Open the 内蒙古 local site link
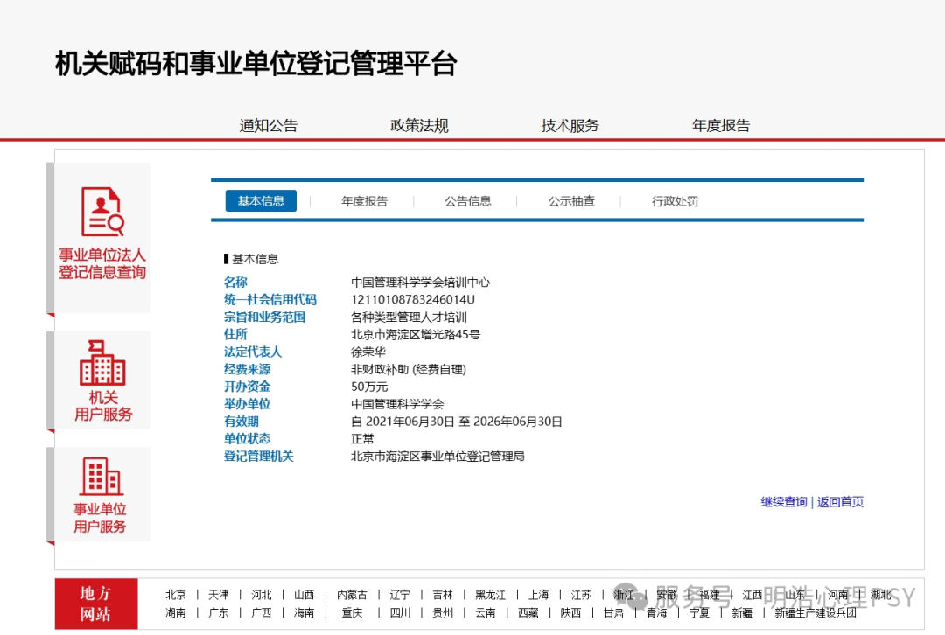This screenshot has height=635, width=945. [352, 595]
